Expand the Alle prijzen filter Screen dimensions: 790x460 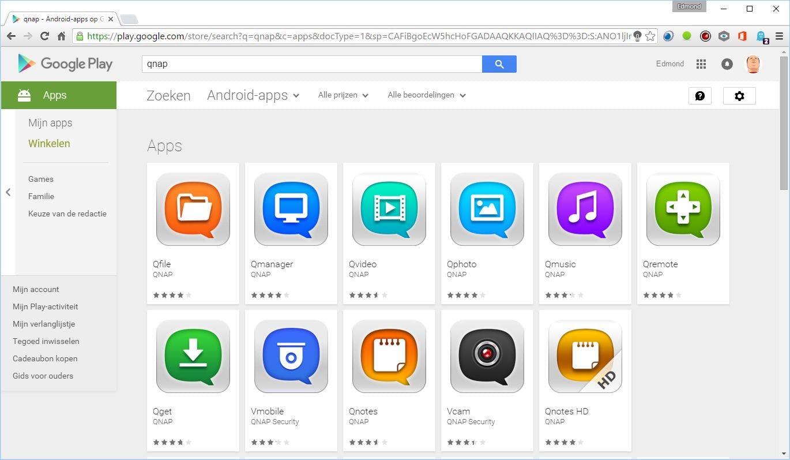pyautogui.click(x=343, y=95)
